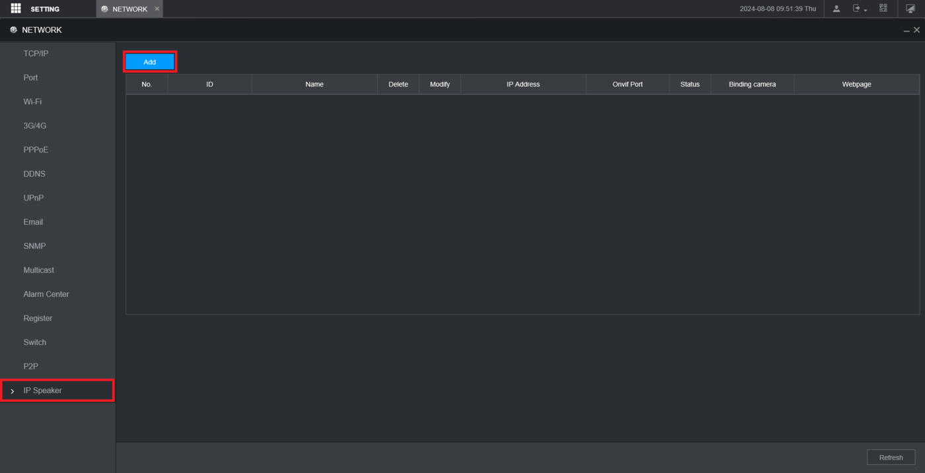Click the Refresh button
Viewport: 925px width, 473px height.
point(891,457)
